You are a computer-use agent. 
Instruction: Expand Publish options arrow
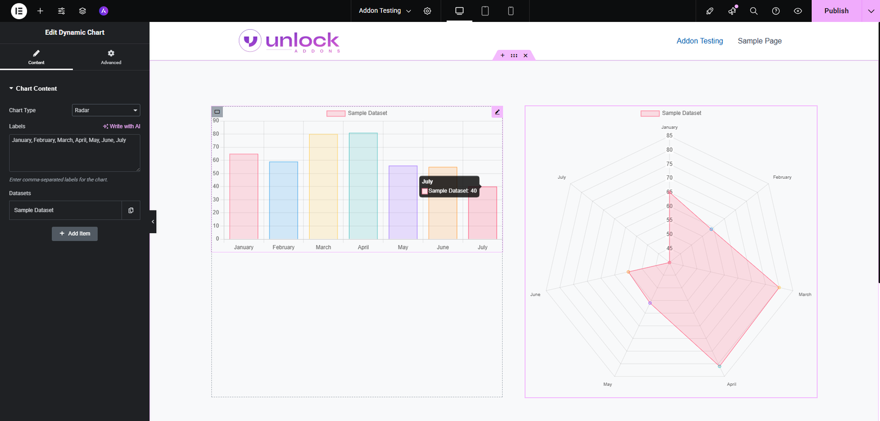click(871, 11)
